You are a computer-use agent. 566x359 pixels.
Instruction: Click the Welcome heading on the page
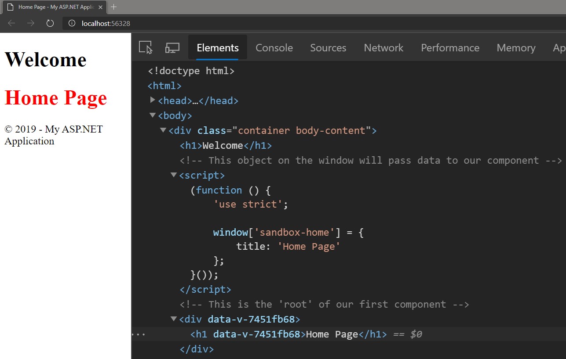point(46,59)
